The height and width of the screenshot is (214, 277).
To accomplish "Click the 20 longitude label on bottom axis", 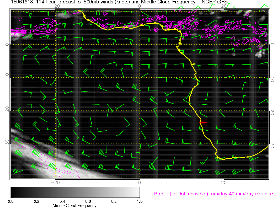I will 224,182.
